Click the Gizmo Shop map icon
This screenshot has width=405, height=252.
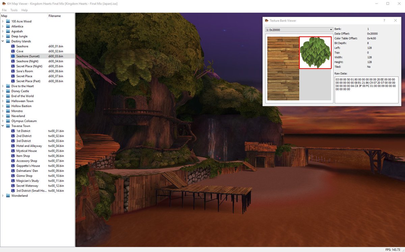coord(13,176)
